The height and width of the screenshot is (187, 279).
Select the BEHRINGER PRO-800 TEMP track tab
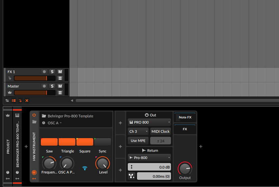tap(17, 144)
